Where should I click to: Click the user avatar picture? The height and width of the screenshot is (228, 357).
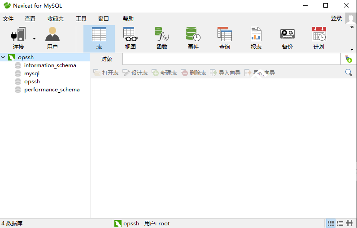[351, 18]
